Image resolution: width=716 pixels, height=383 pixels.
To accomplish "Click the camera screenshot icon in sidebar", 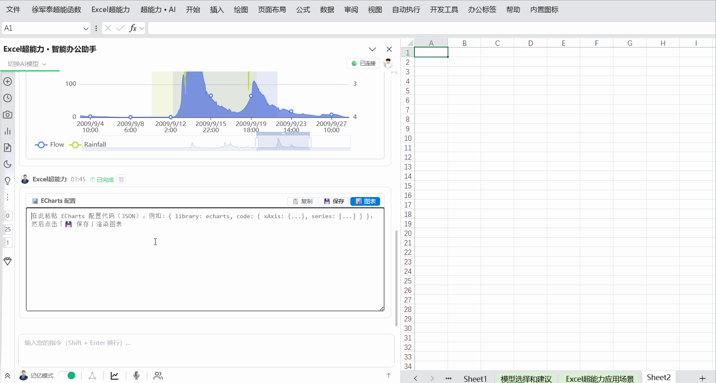I will (7, 114).
